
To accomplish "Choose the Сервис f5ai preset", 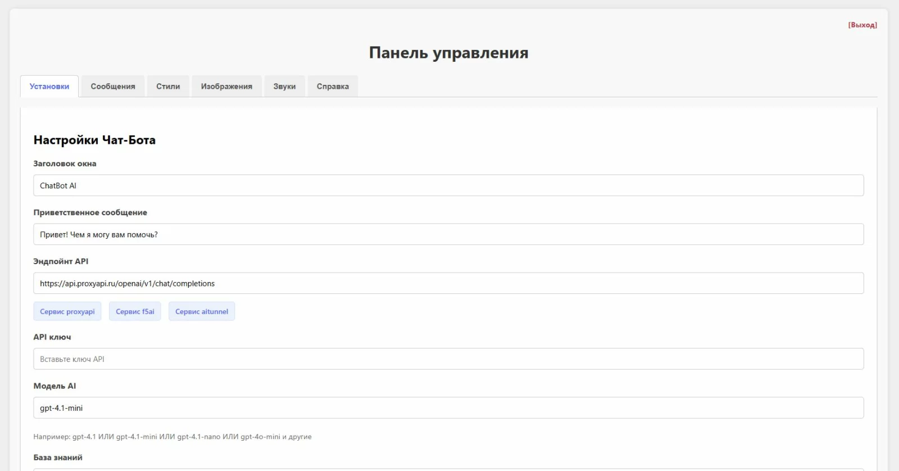I will (135, 311).
